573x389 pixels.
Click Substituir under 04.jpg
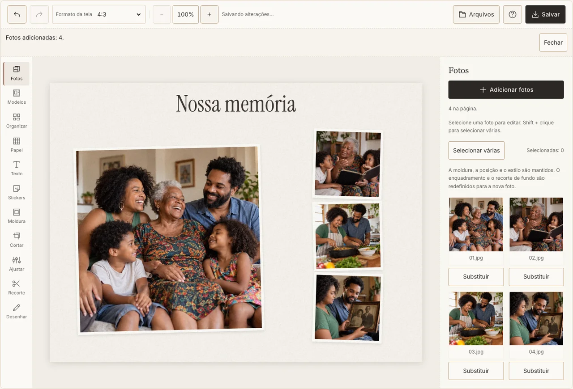pos(536,371)
